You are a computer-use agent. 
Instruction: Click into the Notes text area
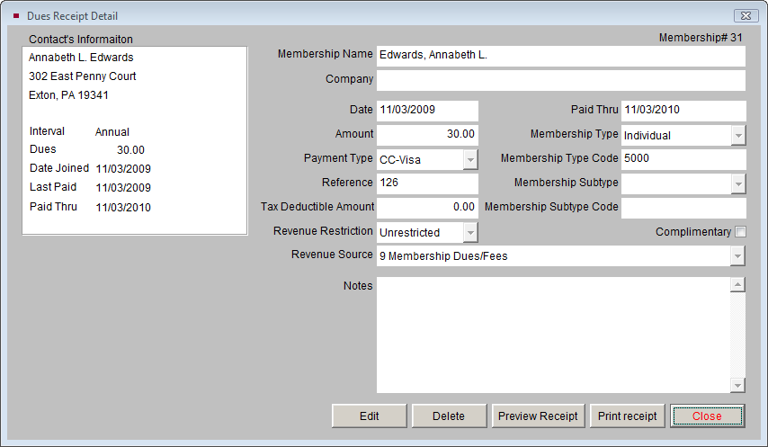(553, 335)
